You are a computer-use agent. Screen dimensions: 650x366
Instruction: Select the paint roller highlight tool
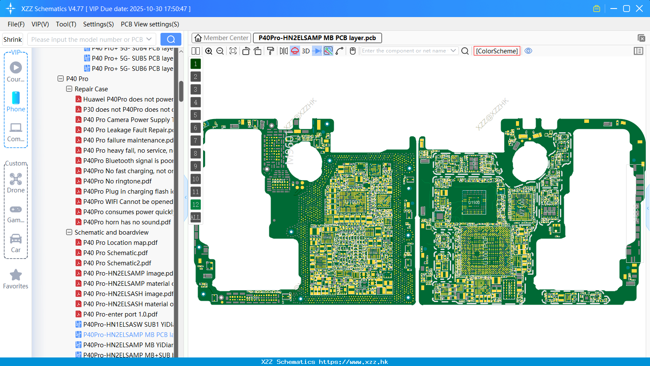(271, 51)
